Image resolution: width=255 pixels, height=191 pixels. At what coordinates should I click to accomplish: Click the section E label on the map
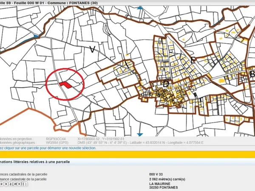tap(193, 60)
